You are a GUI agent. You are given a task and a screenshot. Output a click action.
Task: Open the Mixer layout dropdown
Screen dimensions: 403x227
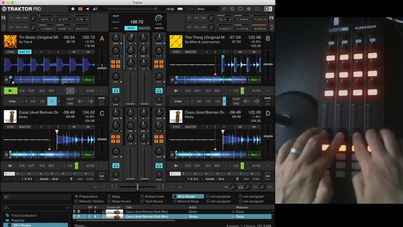click(x=208, y=9)
